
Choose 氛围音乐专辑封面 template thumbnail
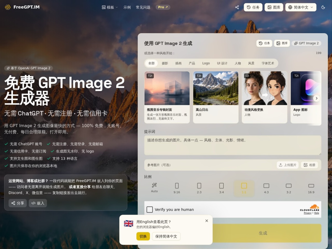click(x=167, y=88)
